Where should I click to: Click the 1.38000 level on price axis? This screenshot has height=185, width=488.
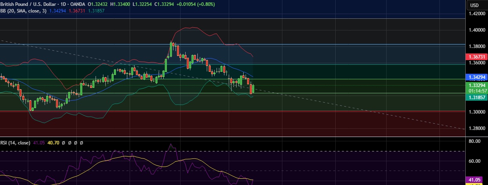point(477,46)
